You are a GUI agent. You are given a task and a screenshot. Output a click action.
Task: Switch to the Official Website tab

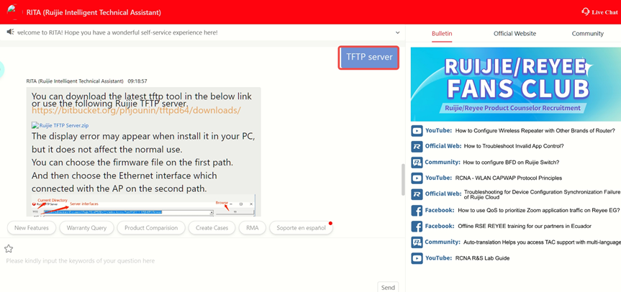(x=515, y=34)
